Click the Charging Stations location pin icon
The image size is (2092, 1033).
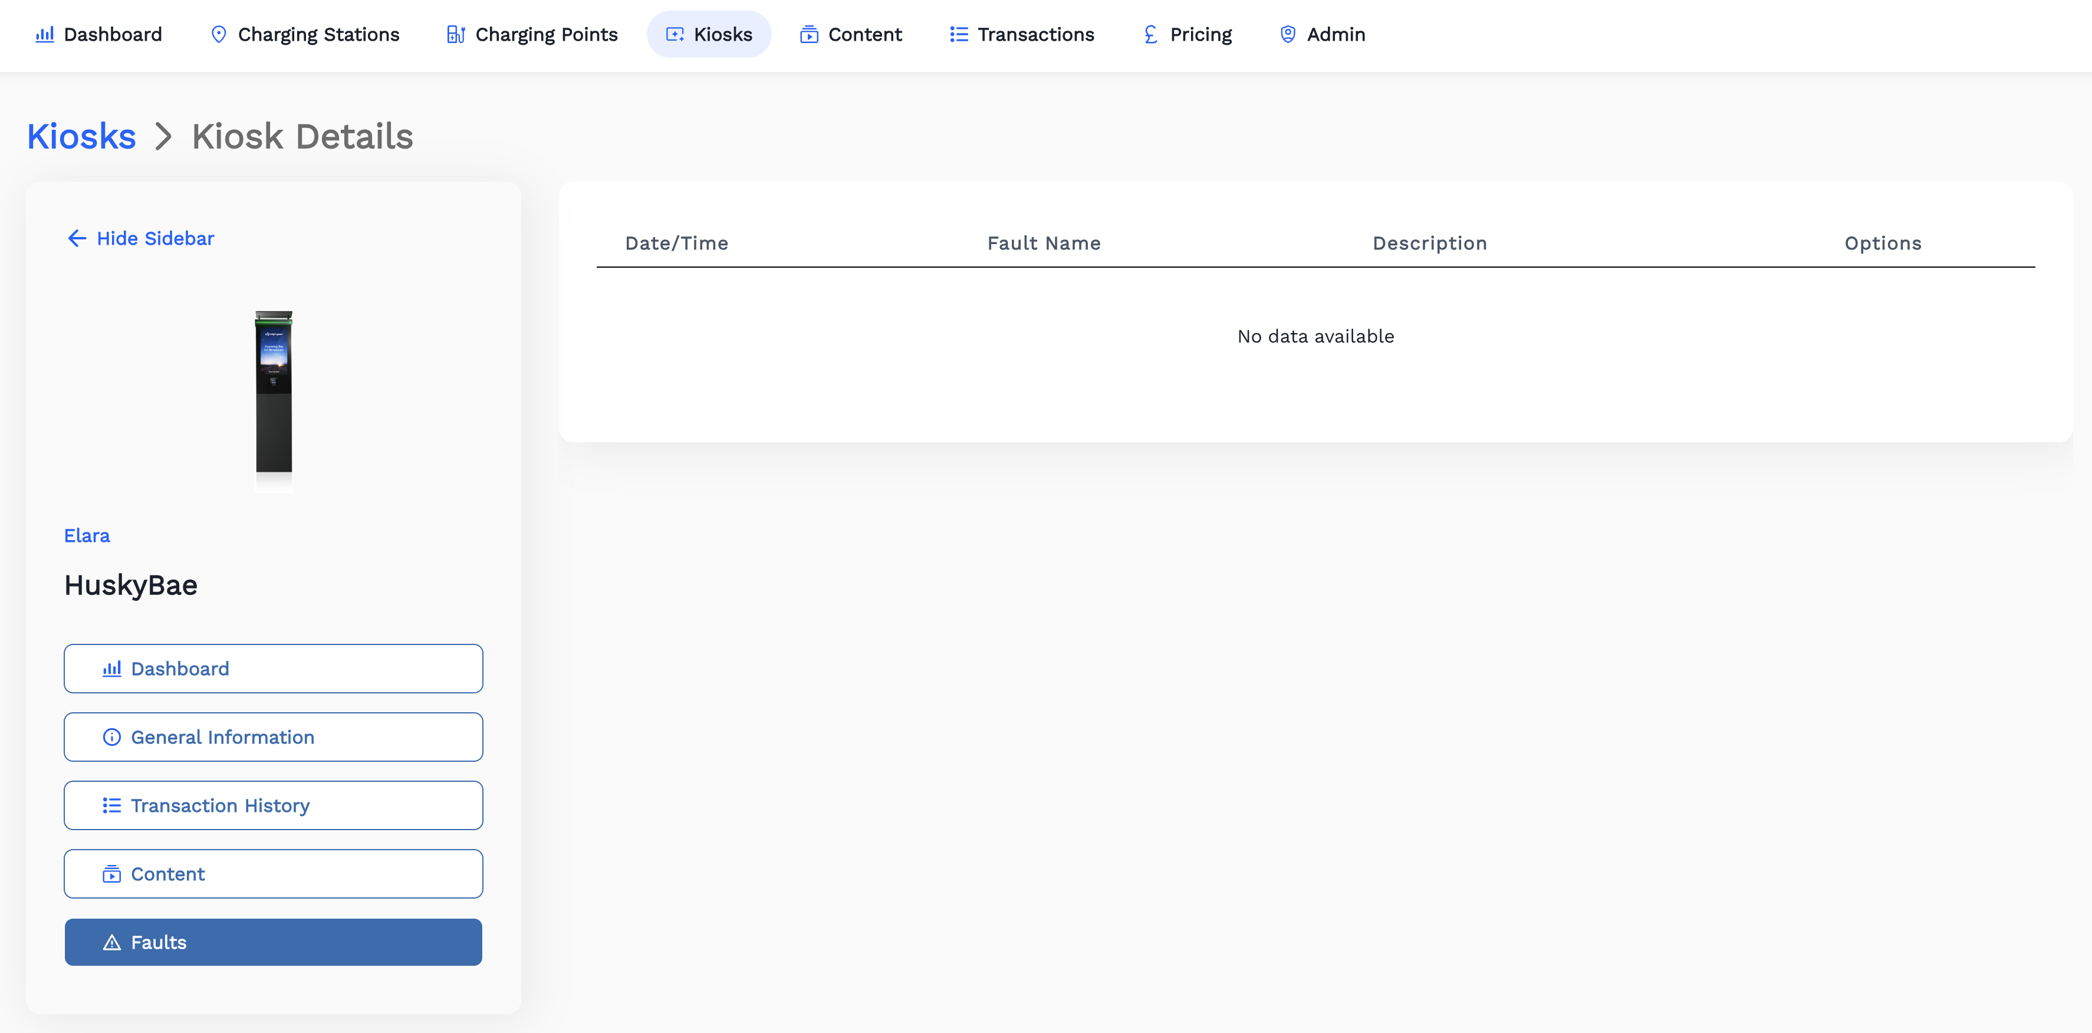coord(219,34)
